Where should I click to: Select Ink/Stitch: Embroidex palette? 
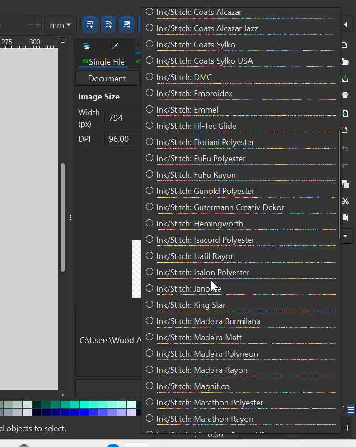point(241,94)
